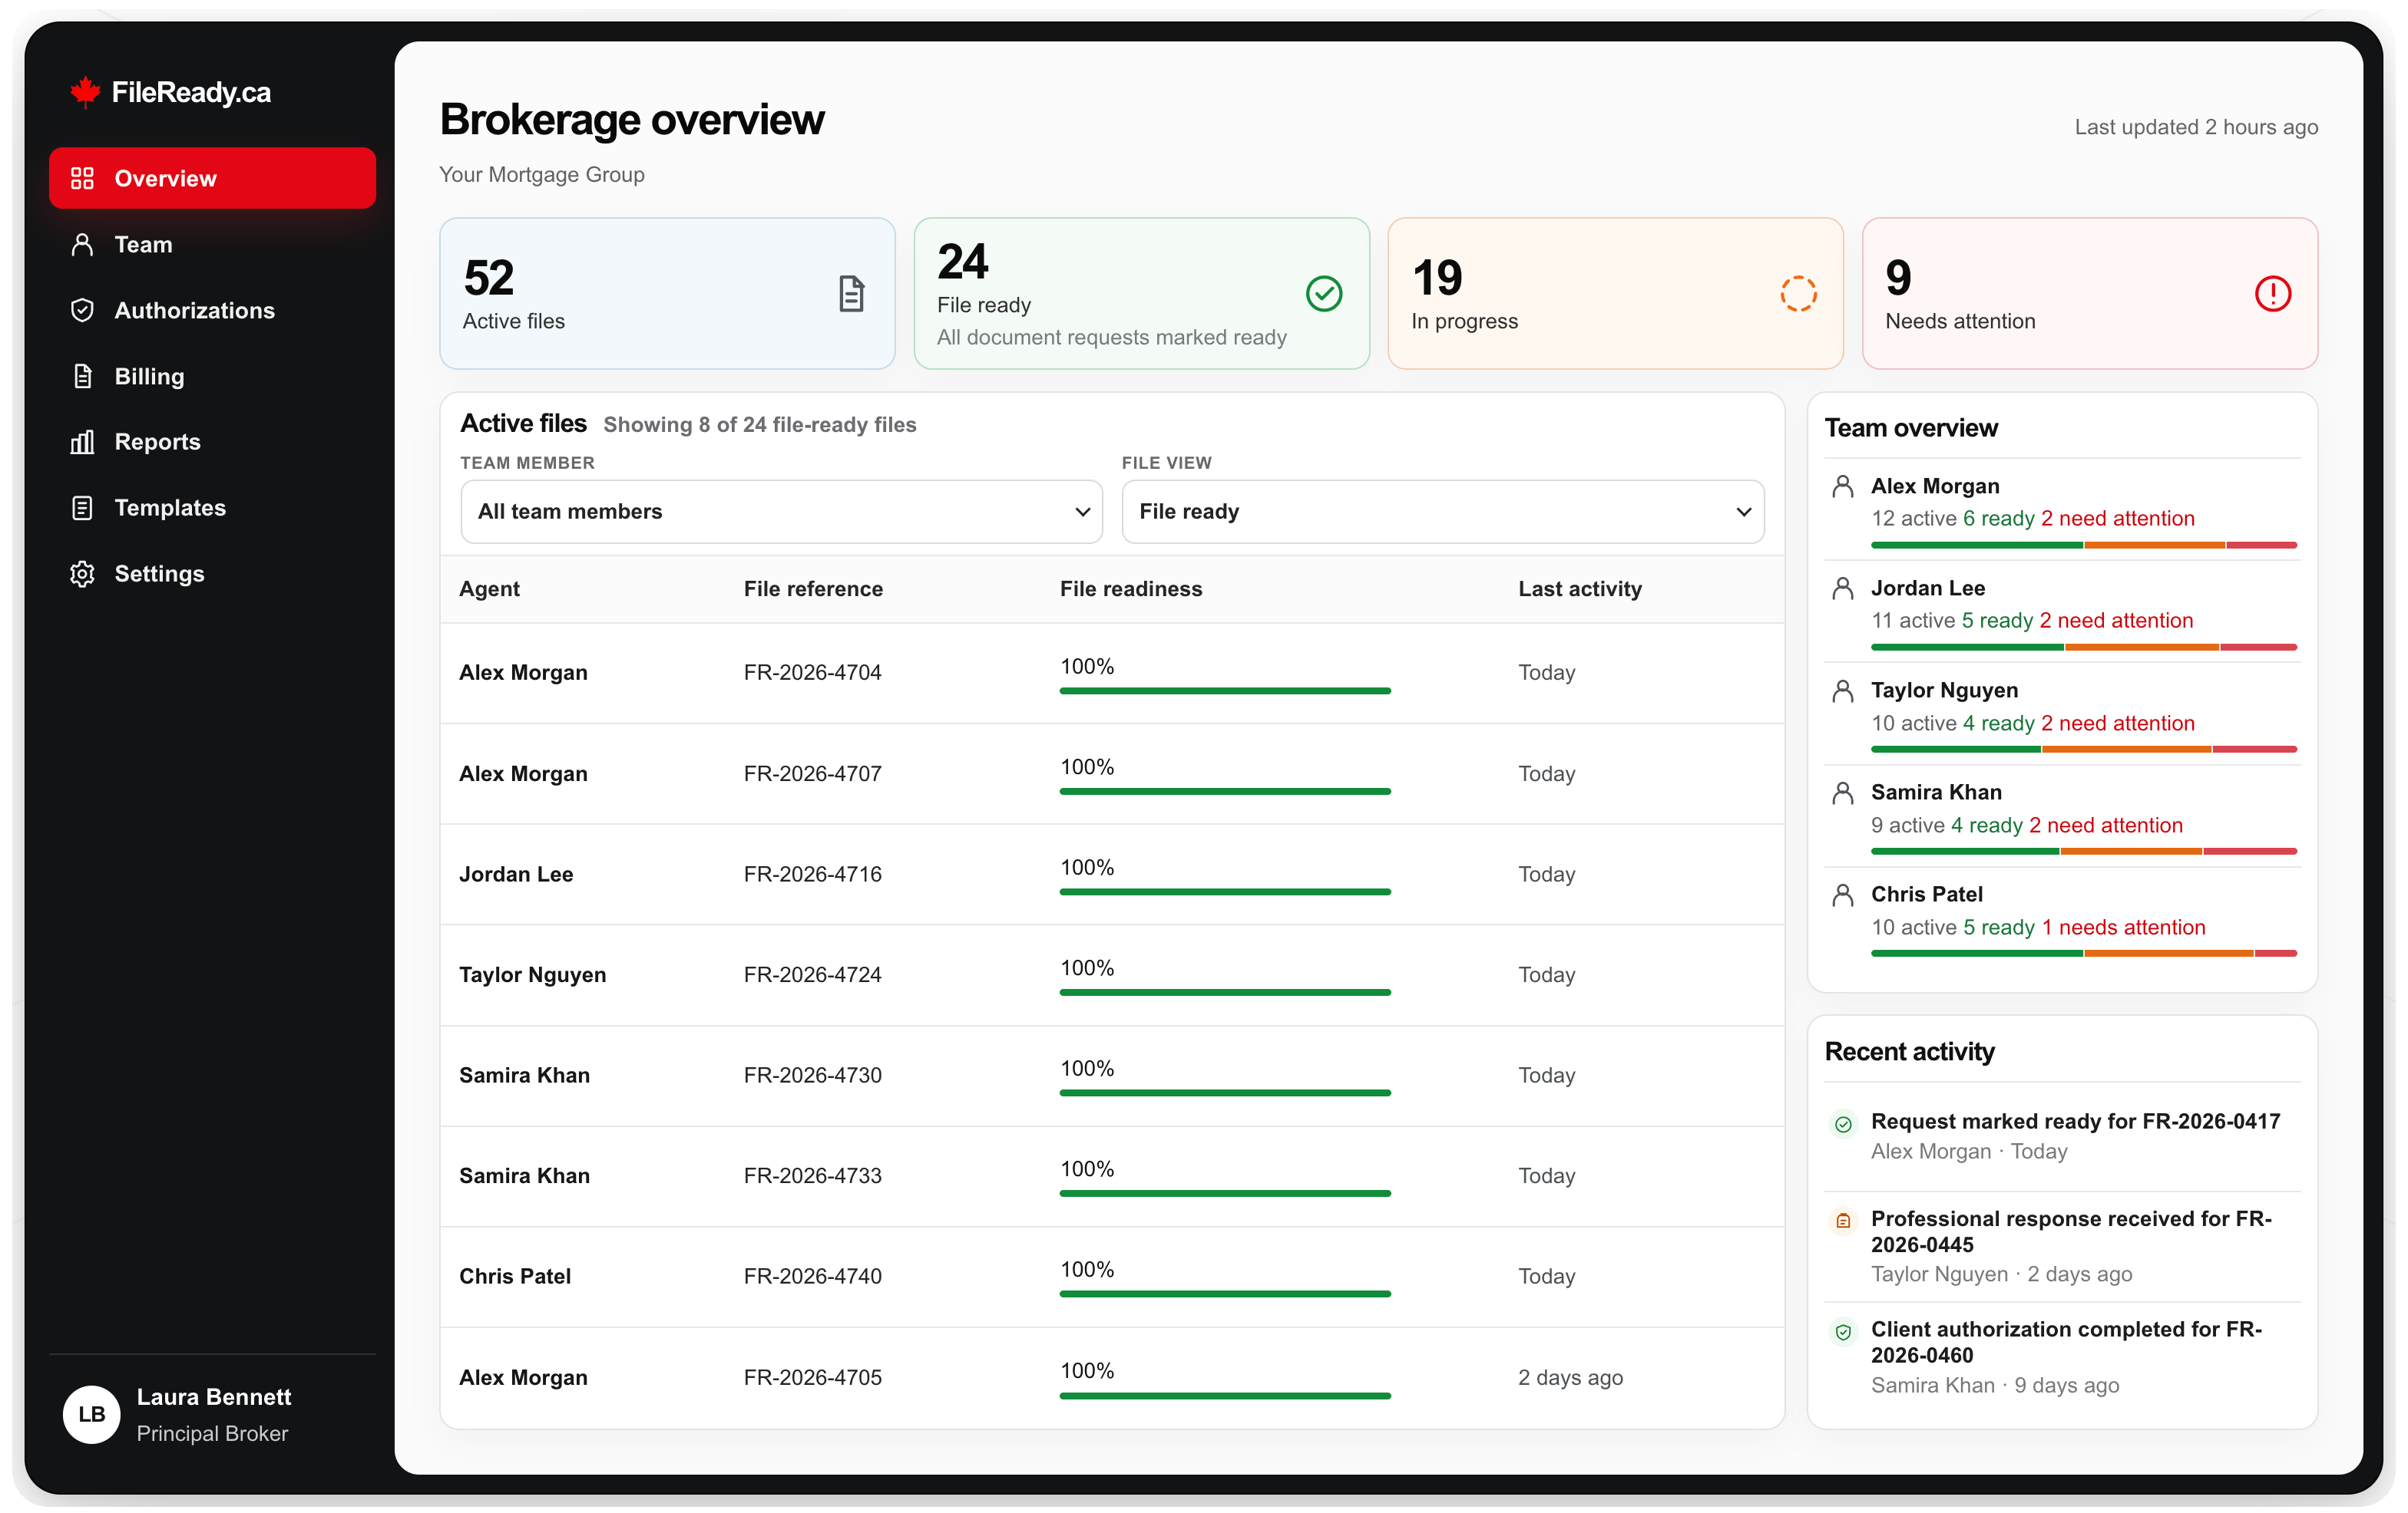Viewport: 2408px width, 1513px height.
Task: Click the readiness bar for FR-2026-4707
Action: [x=1225, y=792]
